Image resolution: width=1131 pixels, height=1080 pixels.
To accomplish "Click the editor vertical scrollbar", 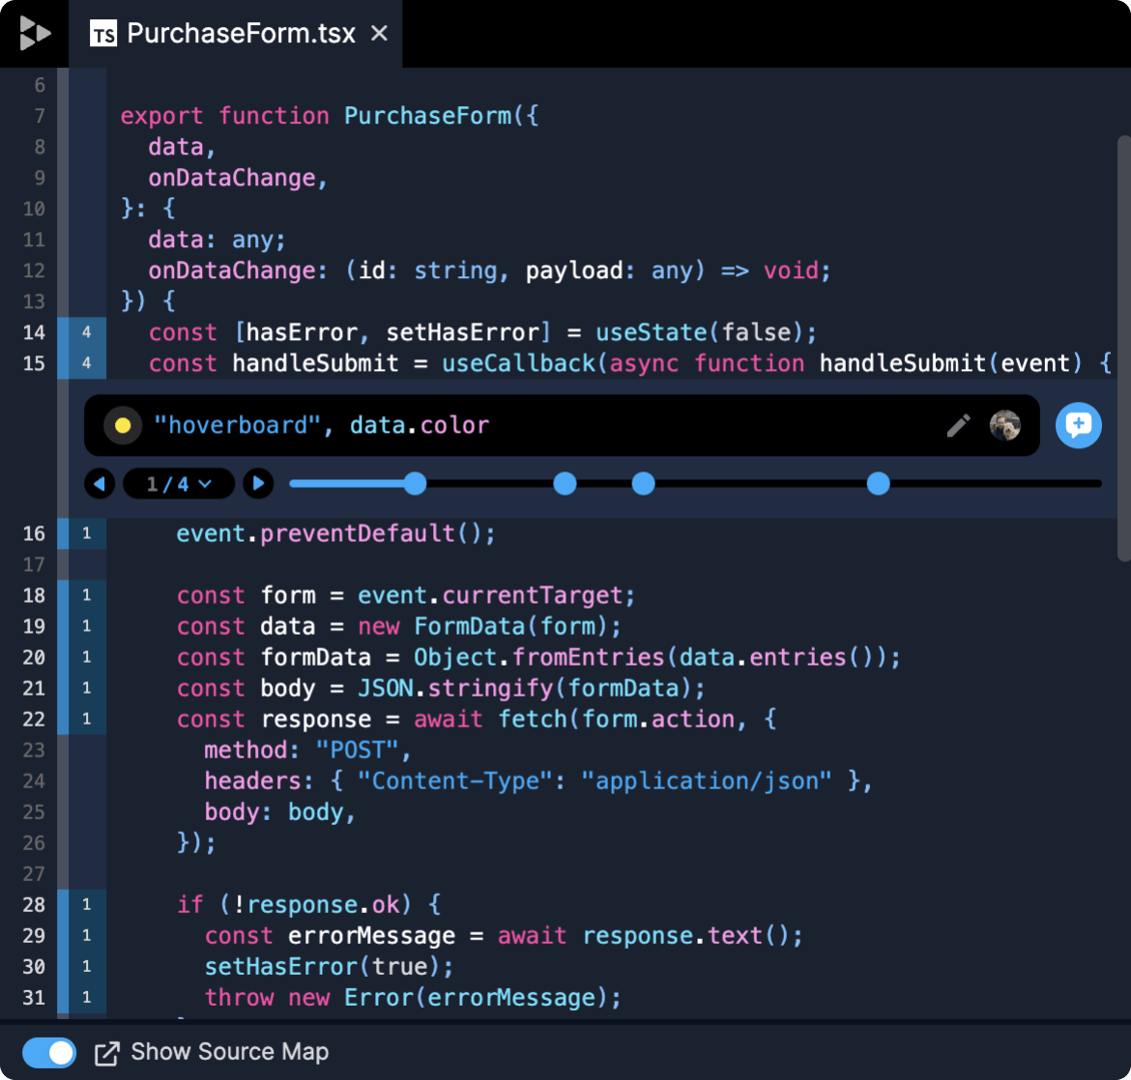I will (1123, 348).
